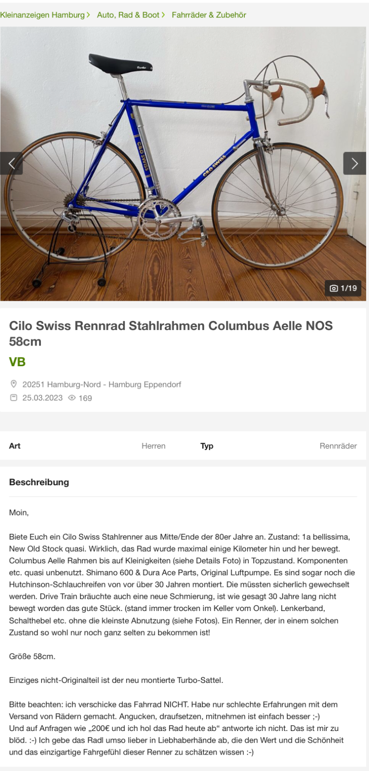
Task: Click the location pin icon
Action: click(13, 384)
